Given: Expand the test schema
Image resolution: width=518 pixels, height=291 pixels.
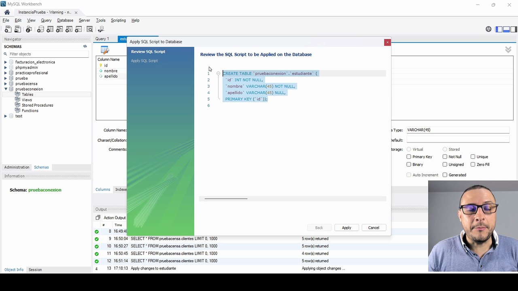Looking at the screenshot, I should [6, 116].
